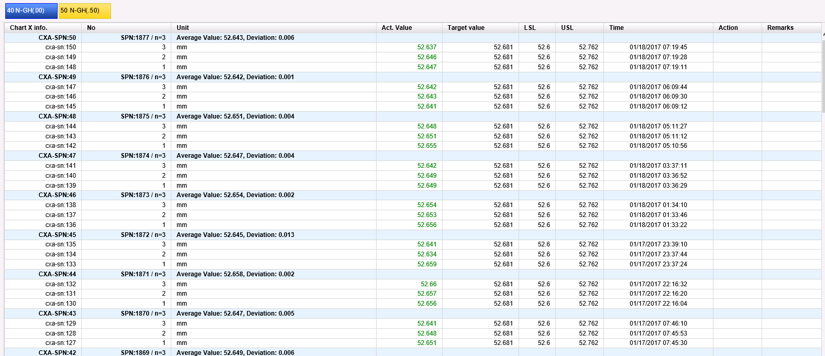Click actual value 52.66

coord(428,284)
